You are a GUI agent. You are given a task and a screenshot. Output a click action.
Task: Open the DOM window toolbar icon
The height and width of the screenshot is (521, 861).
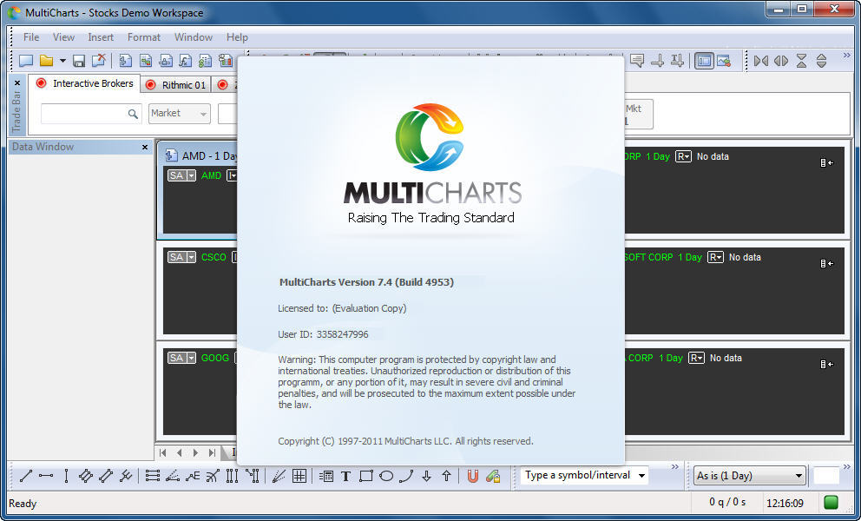[x=165, y=61]
